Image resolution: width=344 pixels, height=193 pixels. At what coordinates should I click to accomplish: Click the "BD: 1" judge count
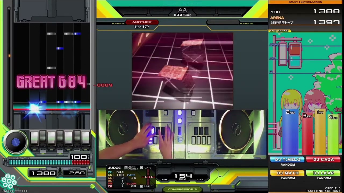point(116,181)
